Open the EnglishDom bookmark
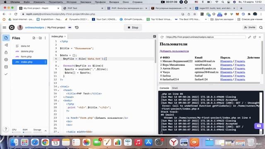Image resolution: width=265 pixels, height=149 pixels. pyautogui.click(x=49, y=19)
